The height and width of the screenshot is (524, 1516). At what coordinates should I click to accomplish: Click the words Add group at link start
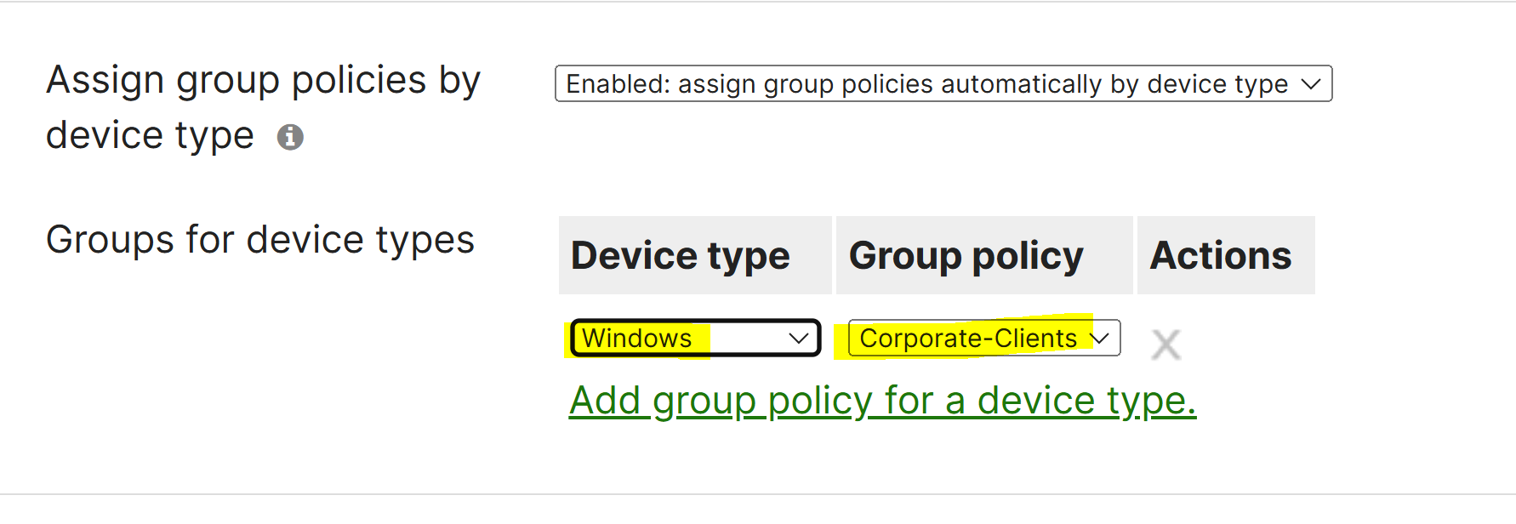tap(663, 401)
